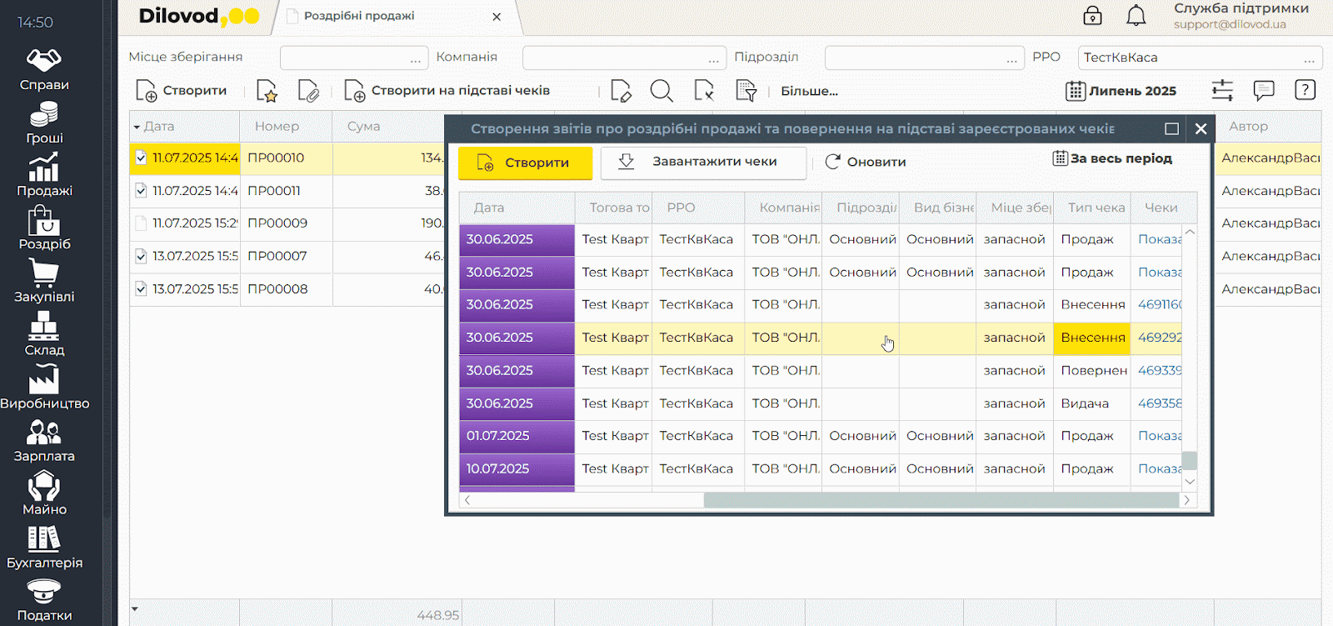The width and height of the screenshot is (1333, 626).
Task: Open the Гроші section in sidebar
Action: tap(44, 123)
